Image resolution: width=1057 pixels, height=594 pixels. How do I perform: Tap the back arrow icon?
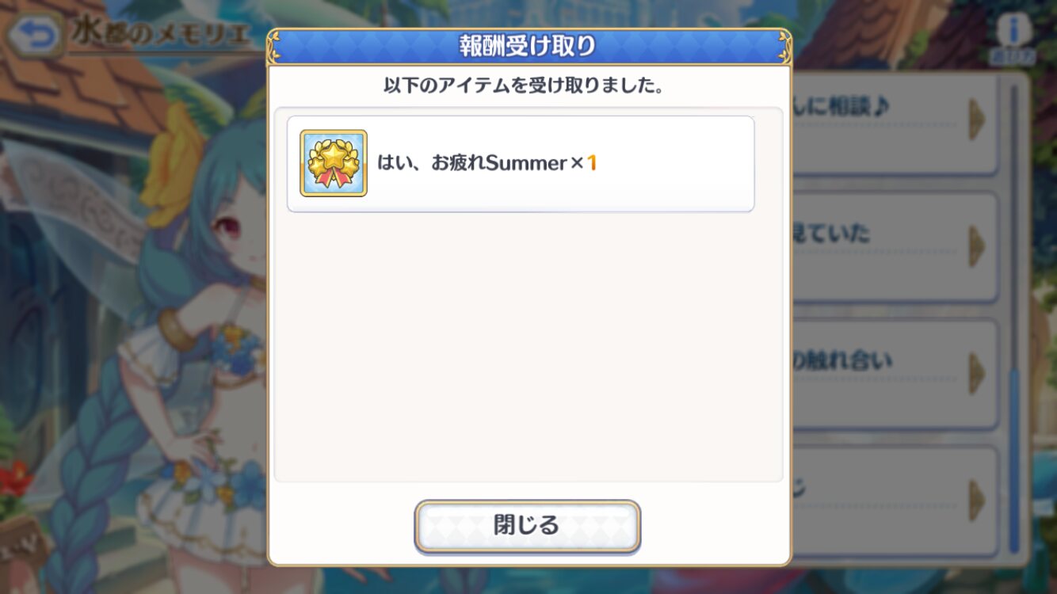tap(36, 36)
